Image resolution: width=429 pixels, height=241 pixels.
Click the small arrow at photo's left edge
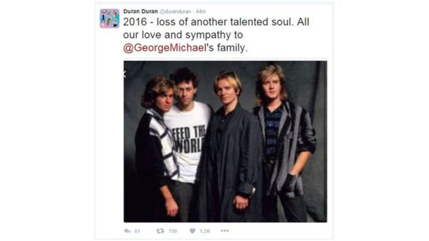click(125, 74)
